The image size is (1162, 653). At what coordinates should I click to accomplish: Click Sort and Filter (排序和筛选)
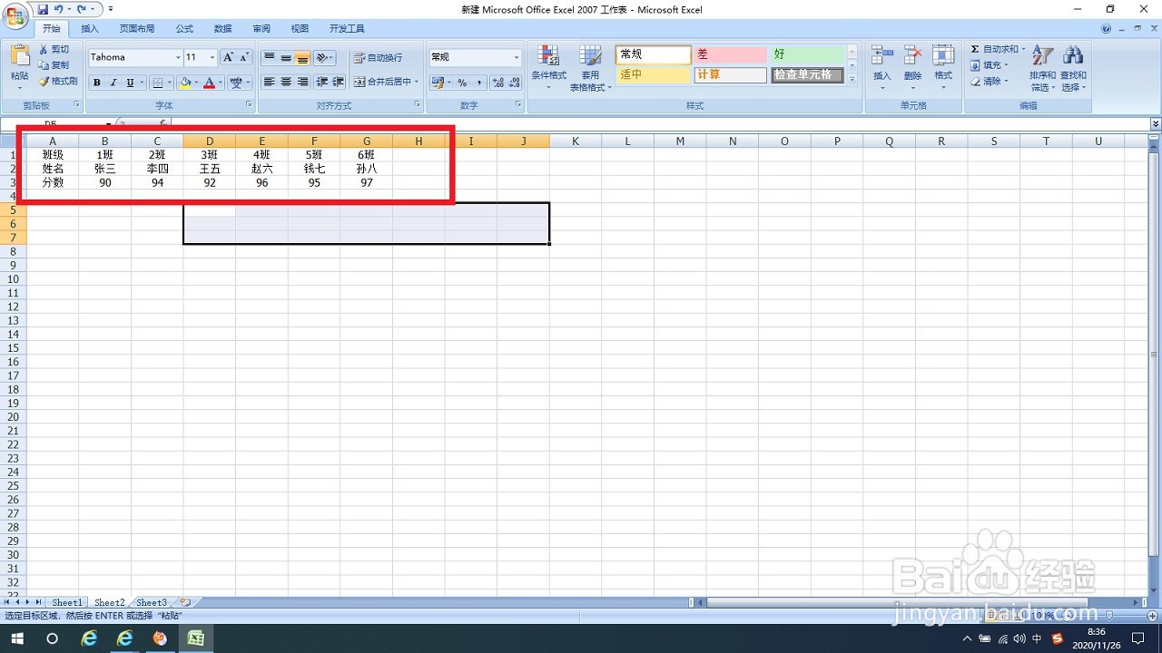[1043, 68]
